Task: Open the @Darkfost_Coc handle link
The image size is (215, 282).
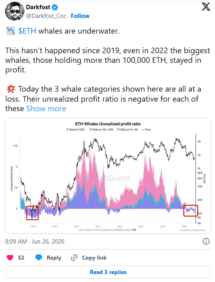Action: pyautogui.click(x=46, y=16)
